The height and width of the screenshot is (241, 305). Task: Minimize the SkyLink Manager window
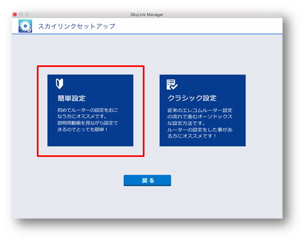[x=21, y=14]
